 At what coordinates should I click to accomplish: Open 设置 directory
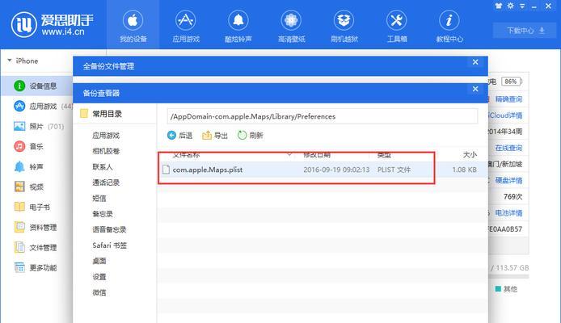[x=99, y=277]
